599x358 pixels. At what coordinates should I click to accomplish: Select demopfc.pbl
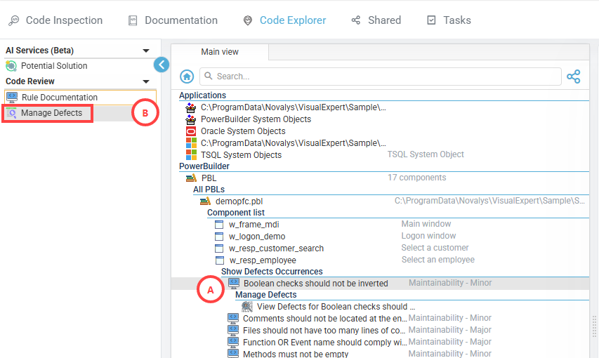click(x=239, y=201)
